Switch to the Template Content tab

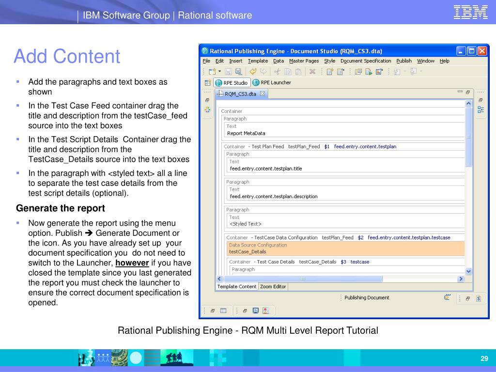pyautogui.click(x=236, y=286)
